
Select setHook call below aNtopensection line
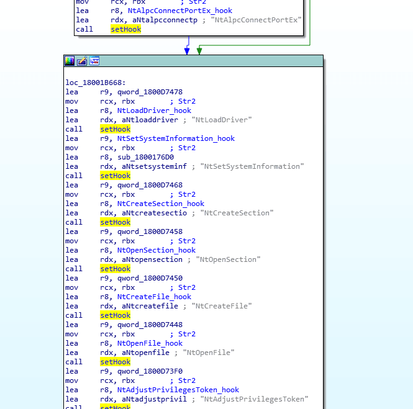click(116, 269)
